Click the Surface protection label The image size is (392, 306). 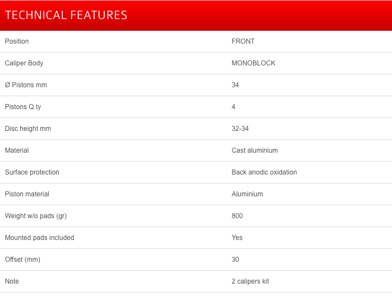[x=32, y=172]
